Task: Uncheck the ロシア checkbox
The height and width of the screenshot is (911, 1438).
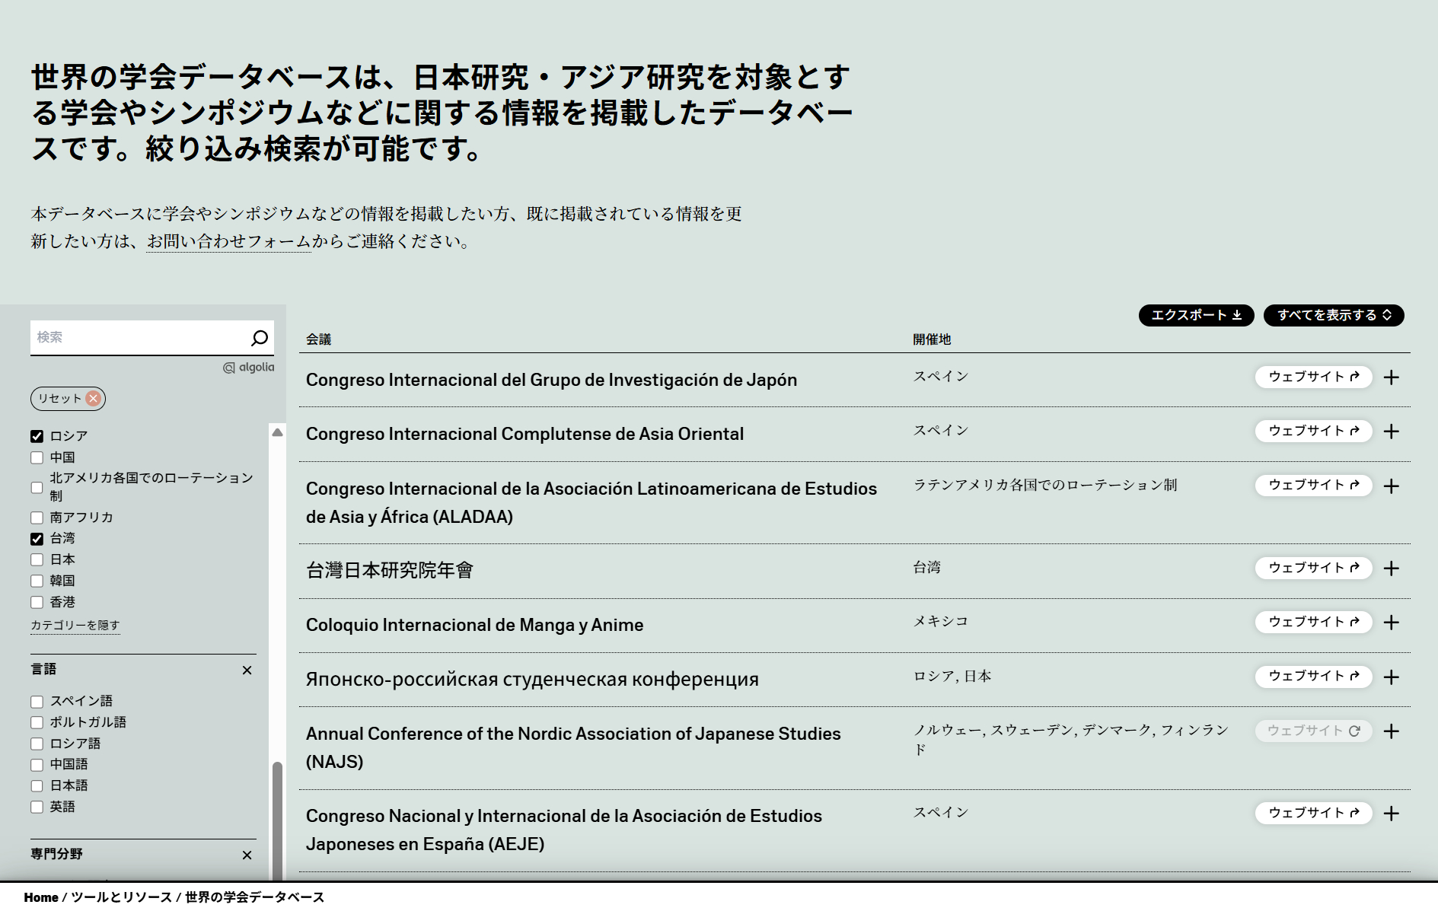Action: click(37, 436)
